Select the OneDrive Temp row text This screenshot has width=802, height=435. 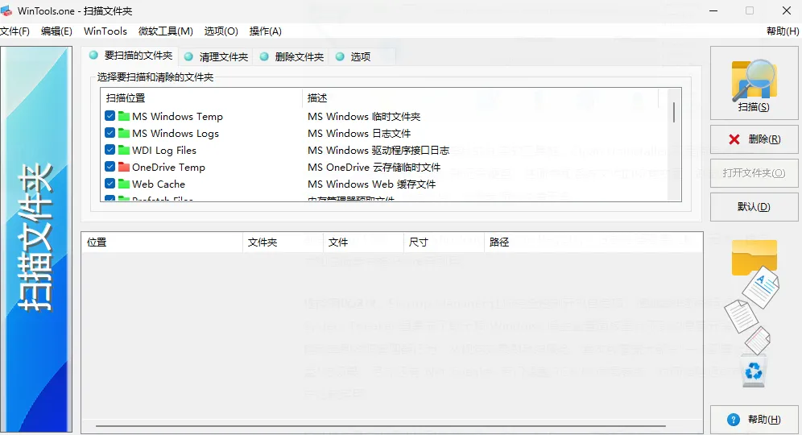pos(168,168)
